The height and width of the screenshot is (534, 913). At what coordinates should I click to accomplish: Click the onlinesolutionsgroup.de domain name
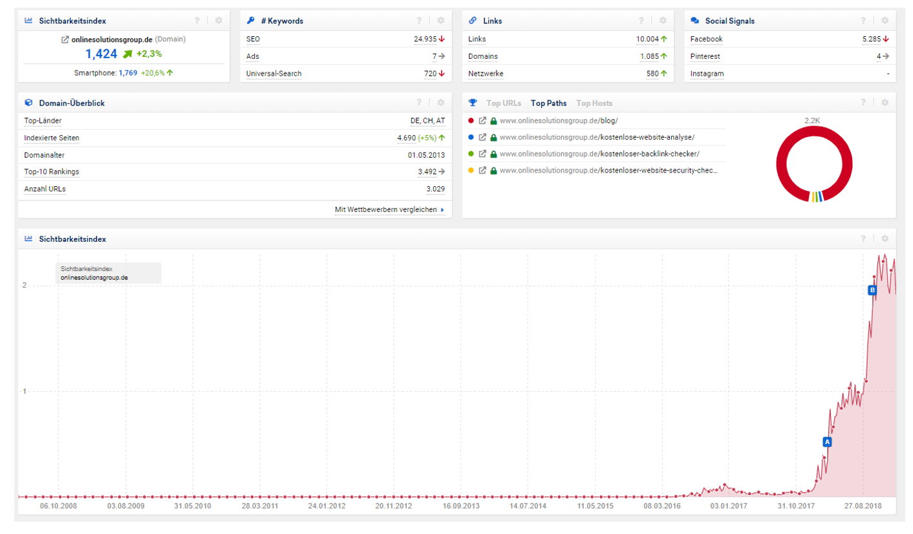(x=111, y=39)
